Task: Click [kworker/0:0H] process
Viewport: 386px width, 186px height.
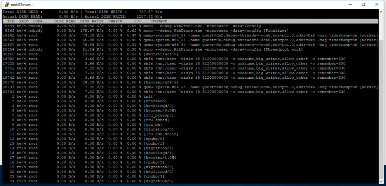Action: (160, 111)
